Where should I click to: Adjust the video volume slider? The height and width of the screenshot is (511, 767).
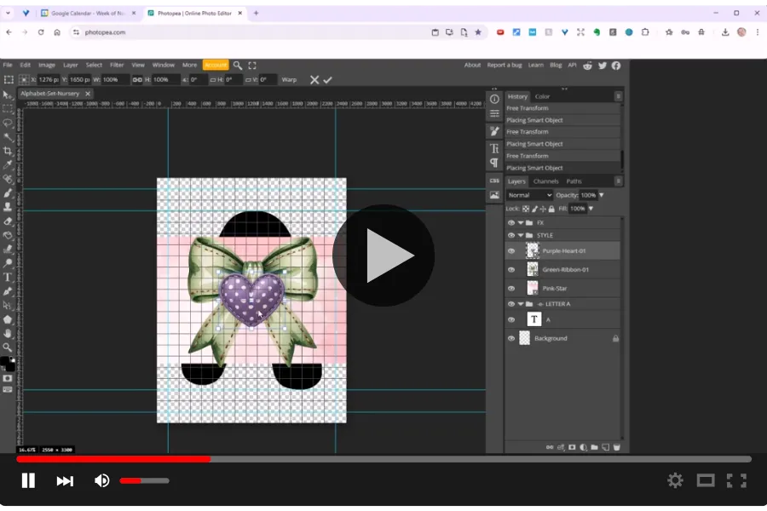[x=143, y=480]
